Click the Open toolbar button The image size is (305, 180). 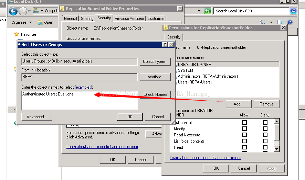(x=45, y=23)
